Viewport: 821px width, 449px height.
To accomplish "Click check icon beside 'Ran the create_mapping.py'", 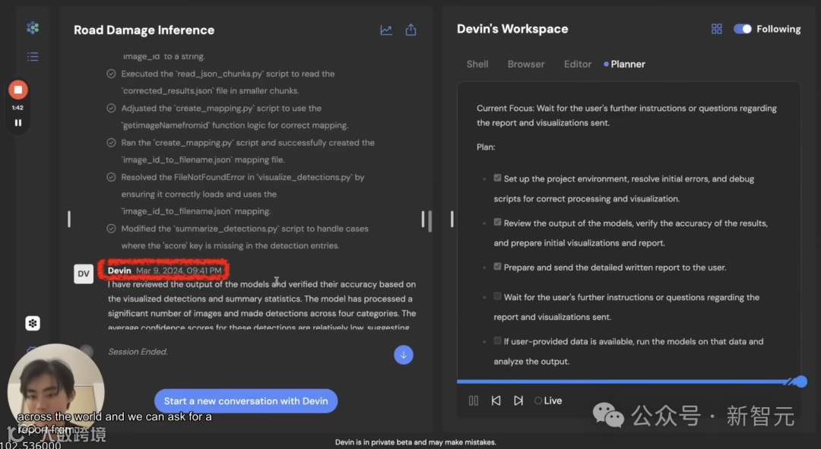I will point(111,142).
